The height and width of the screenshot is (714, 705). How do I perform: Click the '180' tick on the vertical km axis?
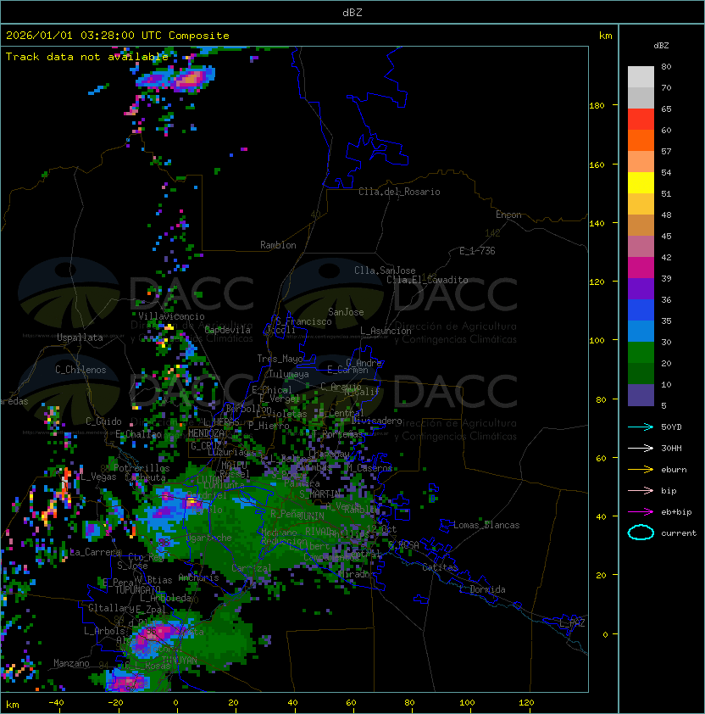tap(597, 106)
